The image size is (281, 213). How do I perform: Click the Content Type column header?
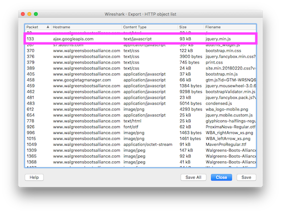click(x=150, y=27)
